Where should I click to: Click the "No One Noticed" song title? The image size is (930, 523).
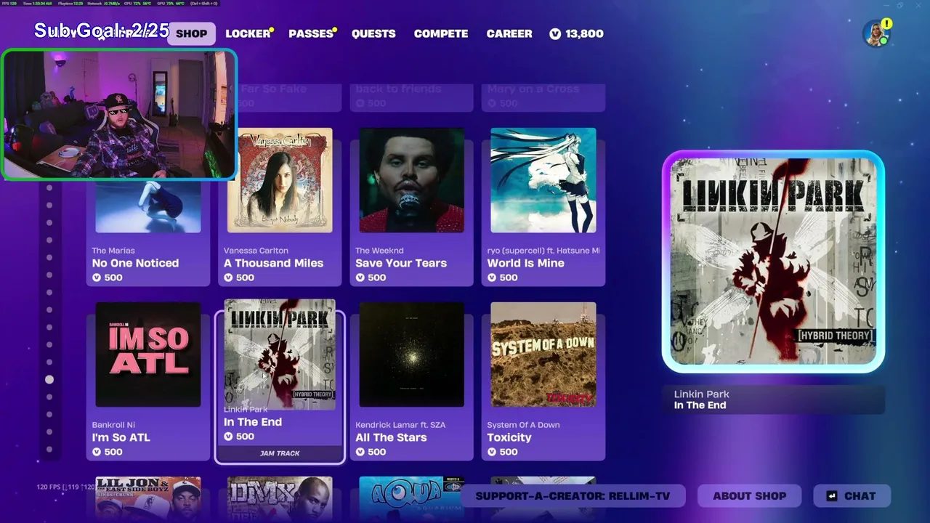pos(135,263)
